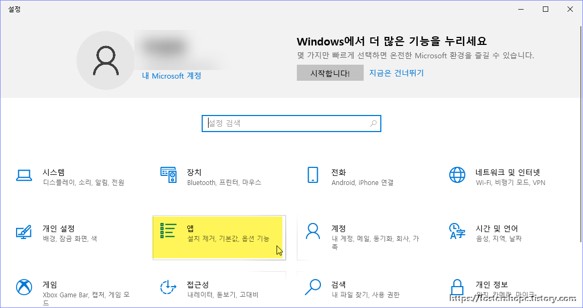Open the 검색 magnifier category icon
The height and width of the screenshot is (308, 583).
coord(313,287)
